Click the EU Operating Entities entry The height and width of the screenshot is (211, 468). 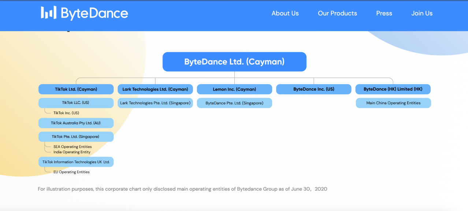tap(71, 172)
